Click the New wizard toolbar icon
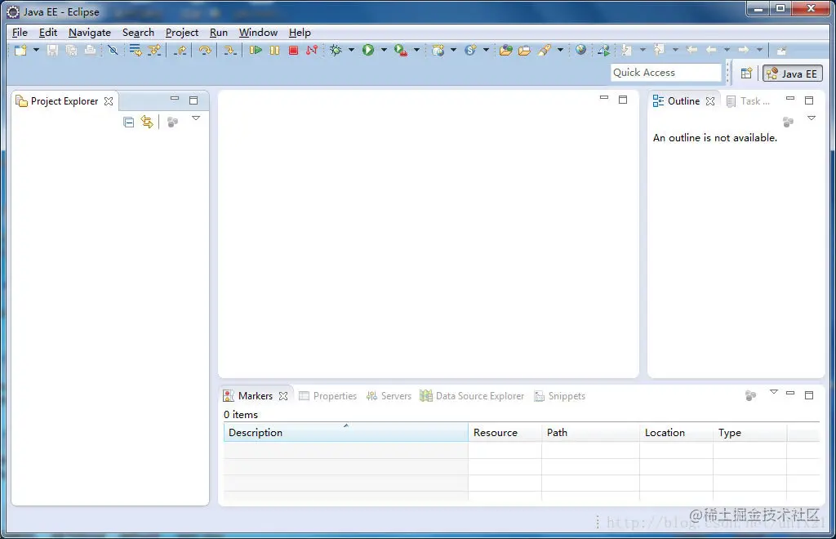Image resolution: width=836 pixels, height=539 pixels. pyautogui.click(x=20, y=50)
